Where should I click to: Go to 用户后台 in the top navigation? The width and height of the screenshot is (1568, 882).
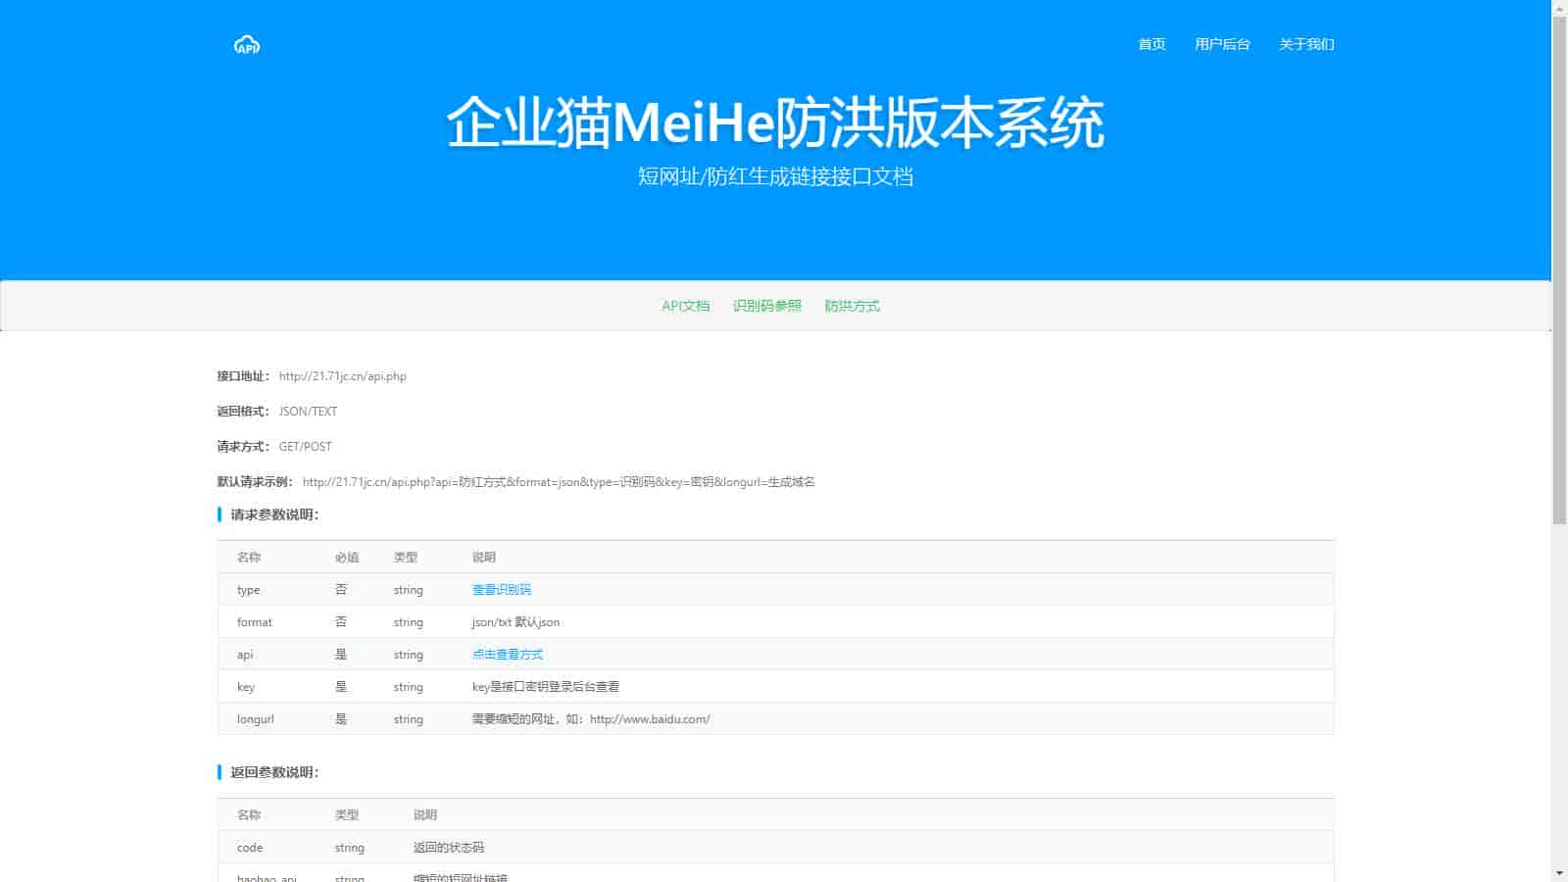tap(1222, 44)
